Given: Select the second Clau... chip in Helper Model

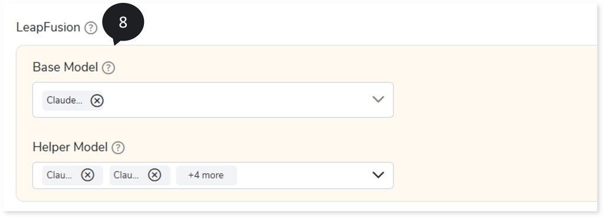Looking at the screenshot, I should [x=126, y=175].
